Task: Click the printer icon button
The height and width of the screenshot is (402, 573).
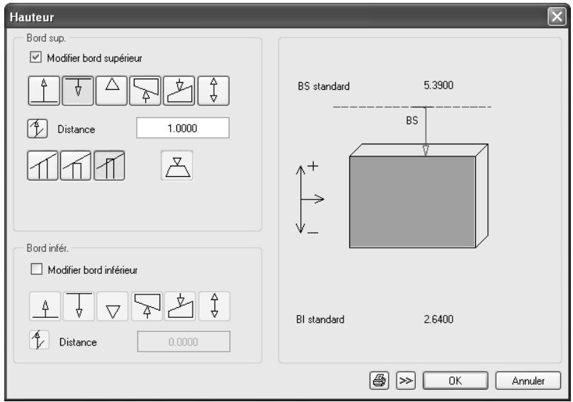Action: point(380,381)
